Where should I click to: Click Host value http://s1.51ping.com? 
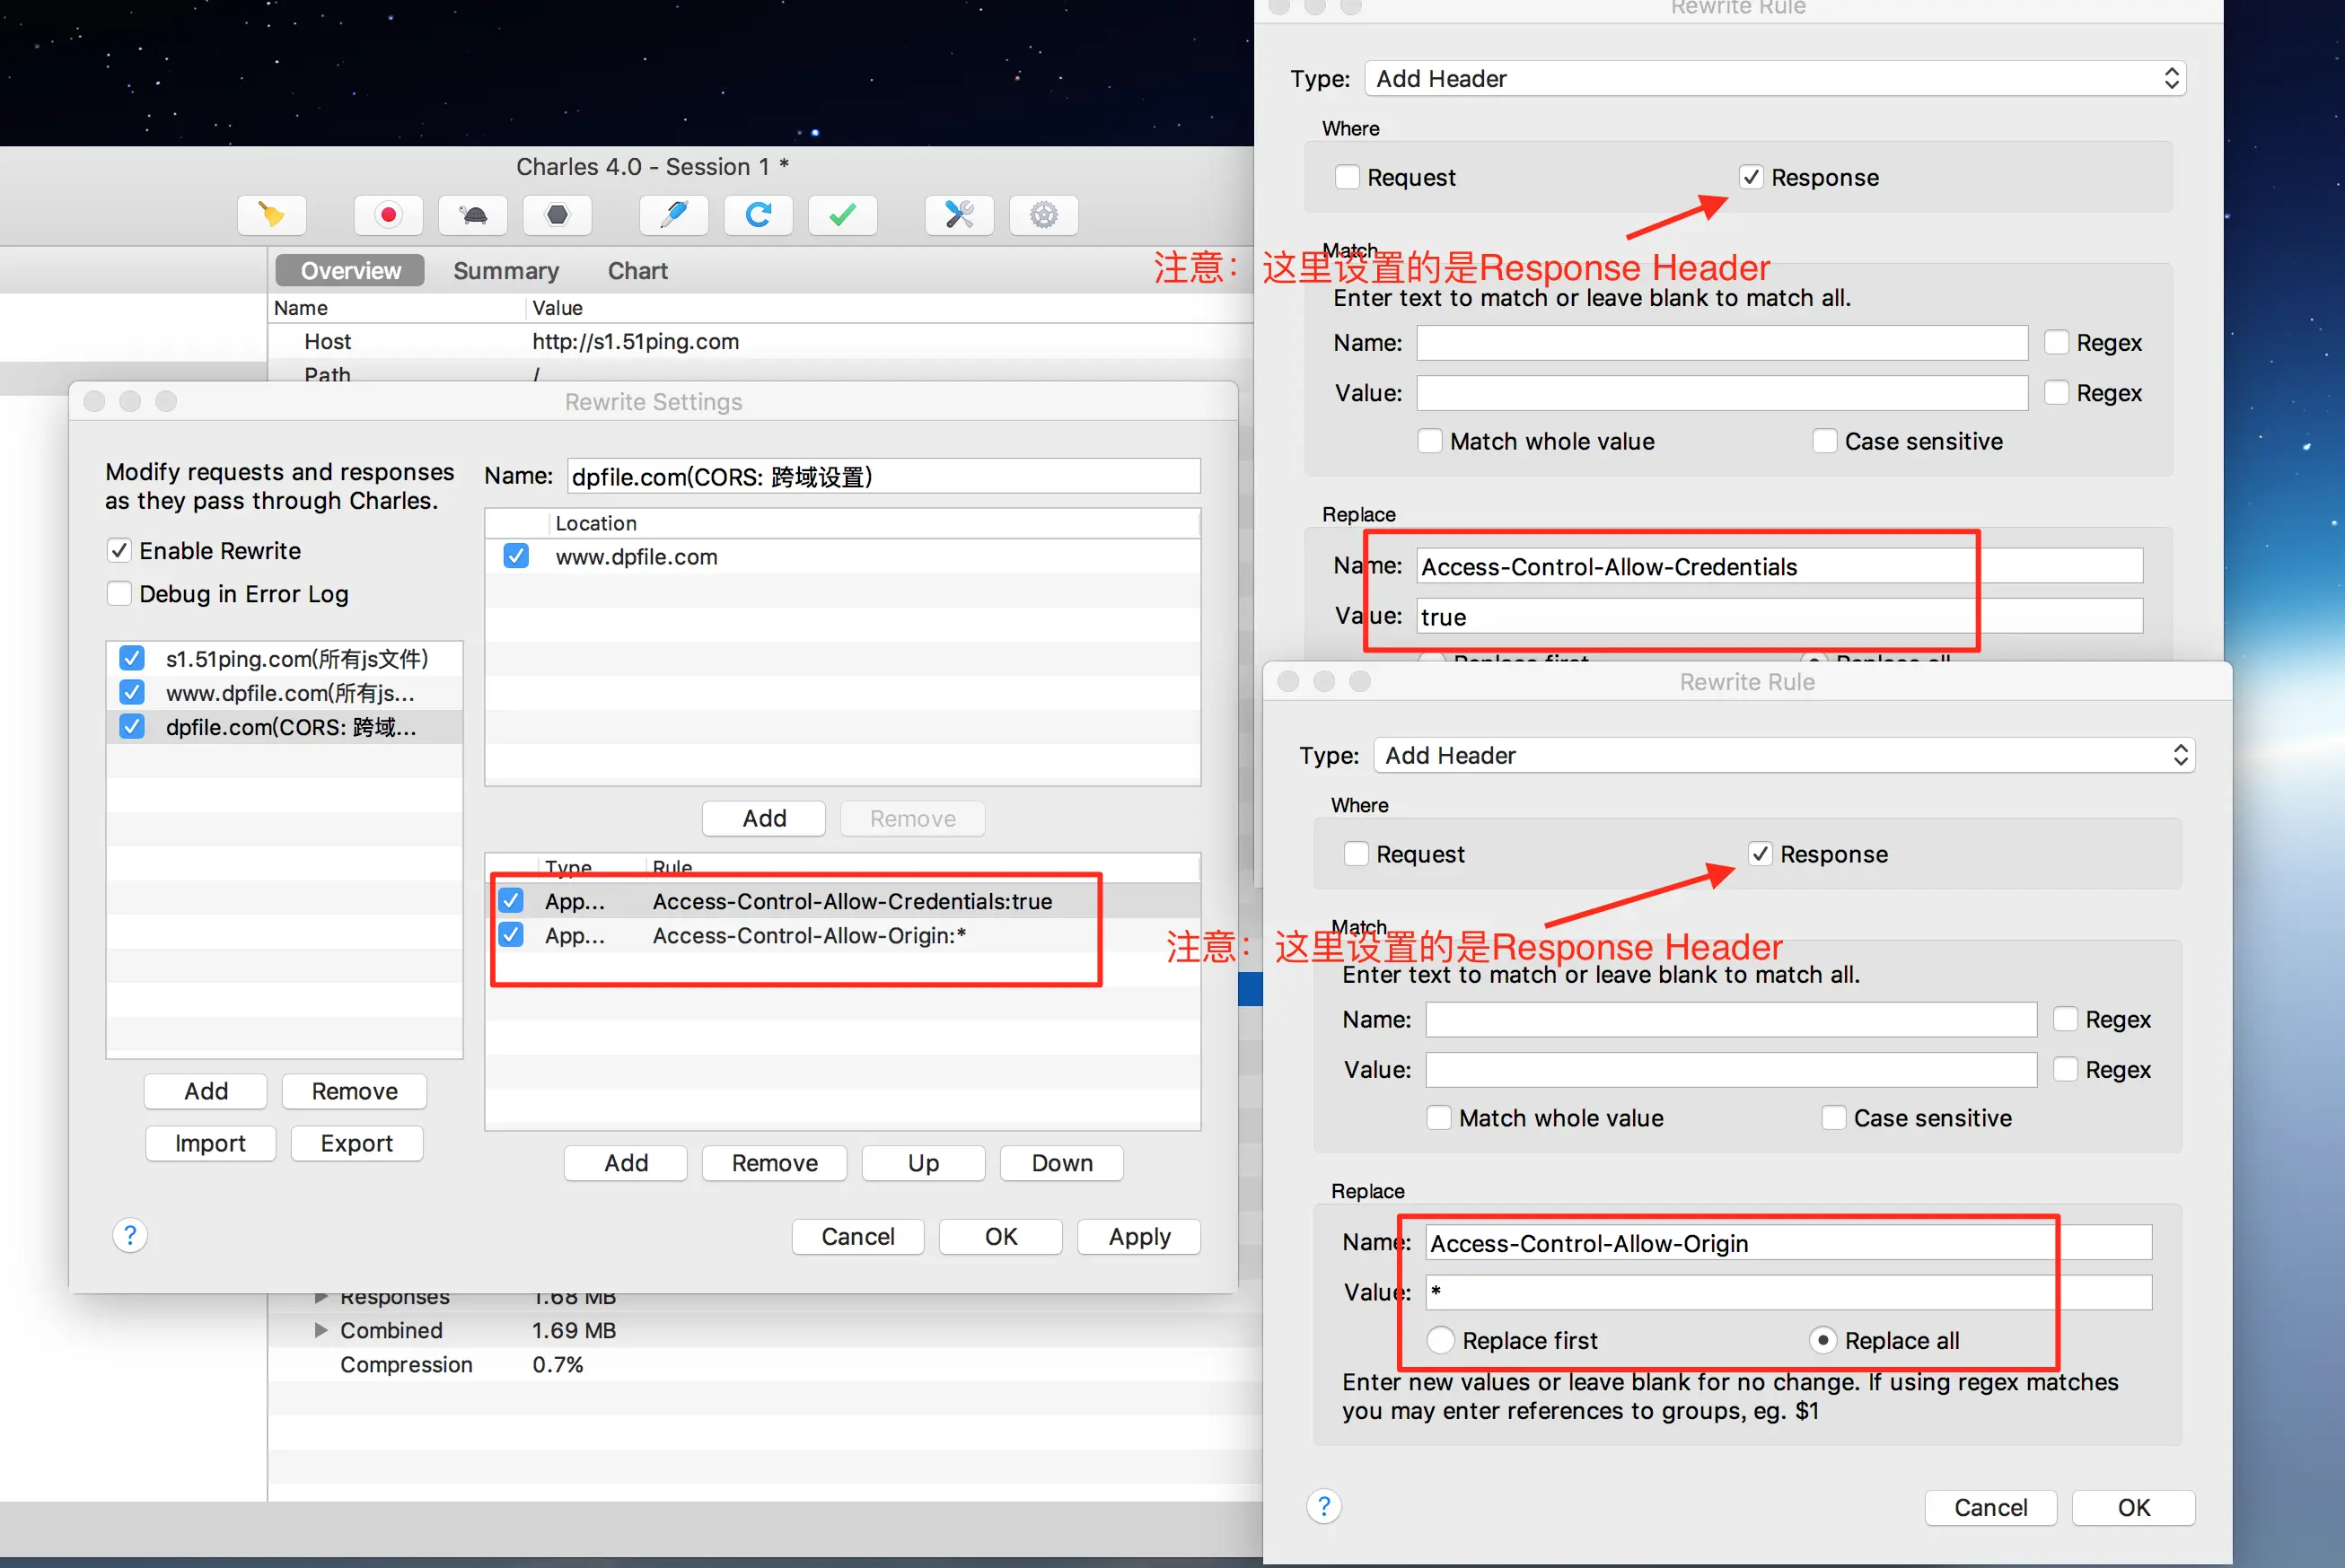tap(635, 341)
